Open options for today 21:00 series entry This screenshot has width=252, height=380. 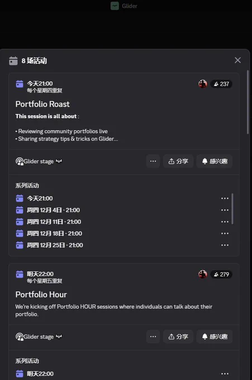(x=225, y=198)
